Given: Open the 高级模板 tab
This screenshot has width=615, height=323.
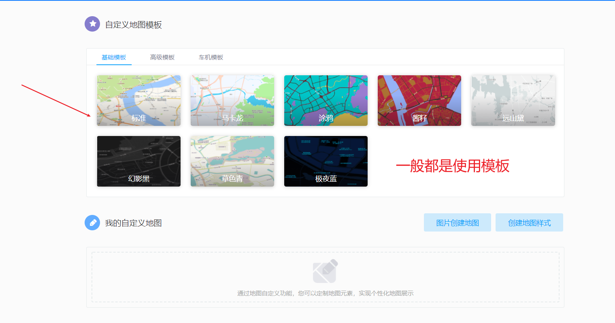Looking at the screenshot, I should [162, 57].
